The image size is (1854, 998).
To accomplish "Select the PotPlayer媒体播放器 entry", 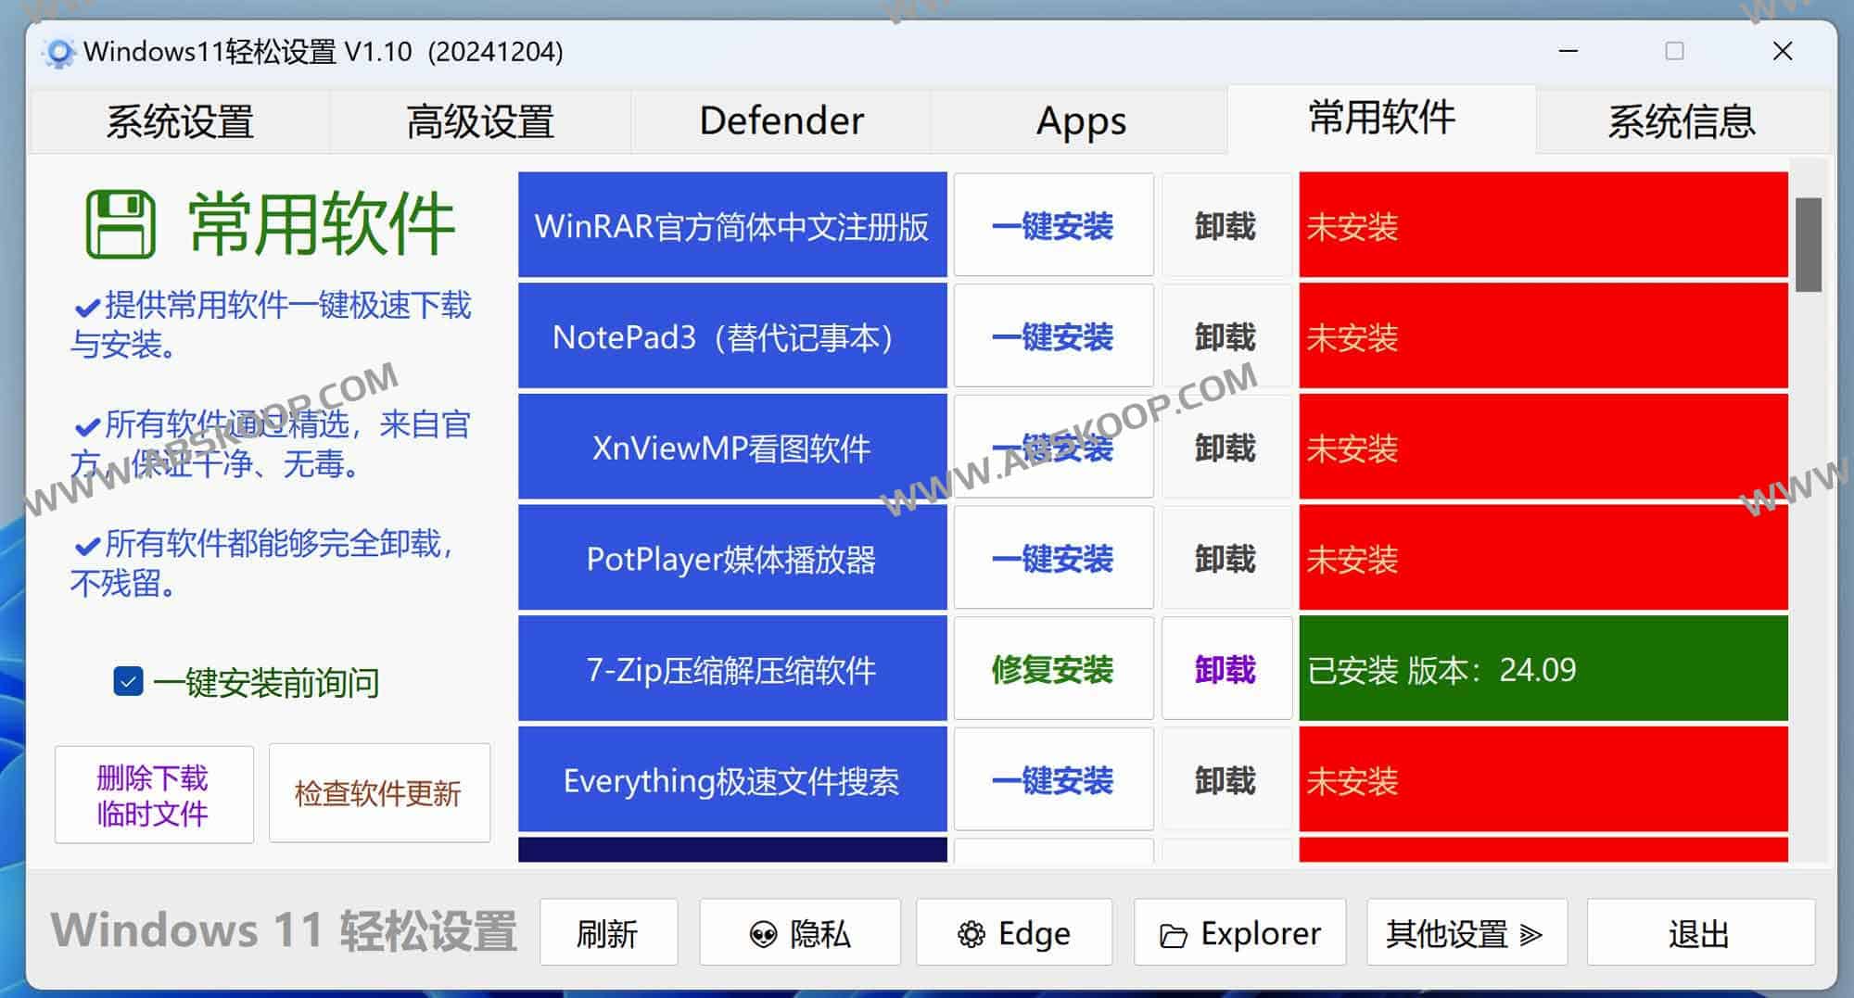I will click(731, 559).
